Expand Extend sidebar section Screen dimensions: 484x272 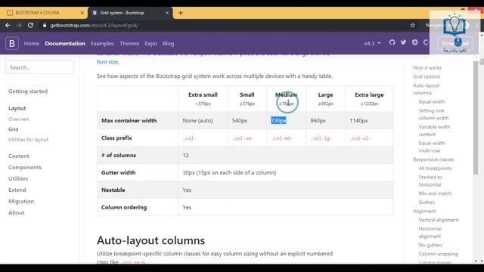17,190
